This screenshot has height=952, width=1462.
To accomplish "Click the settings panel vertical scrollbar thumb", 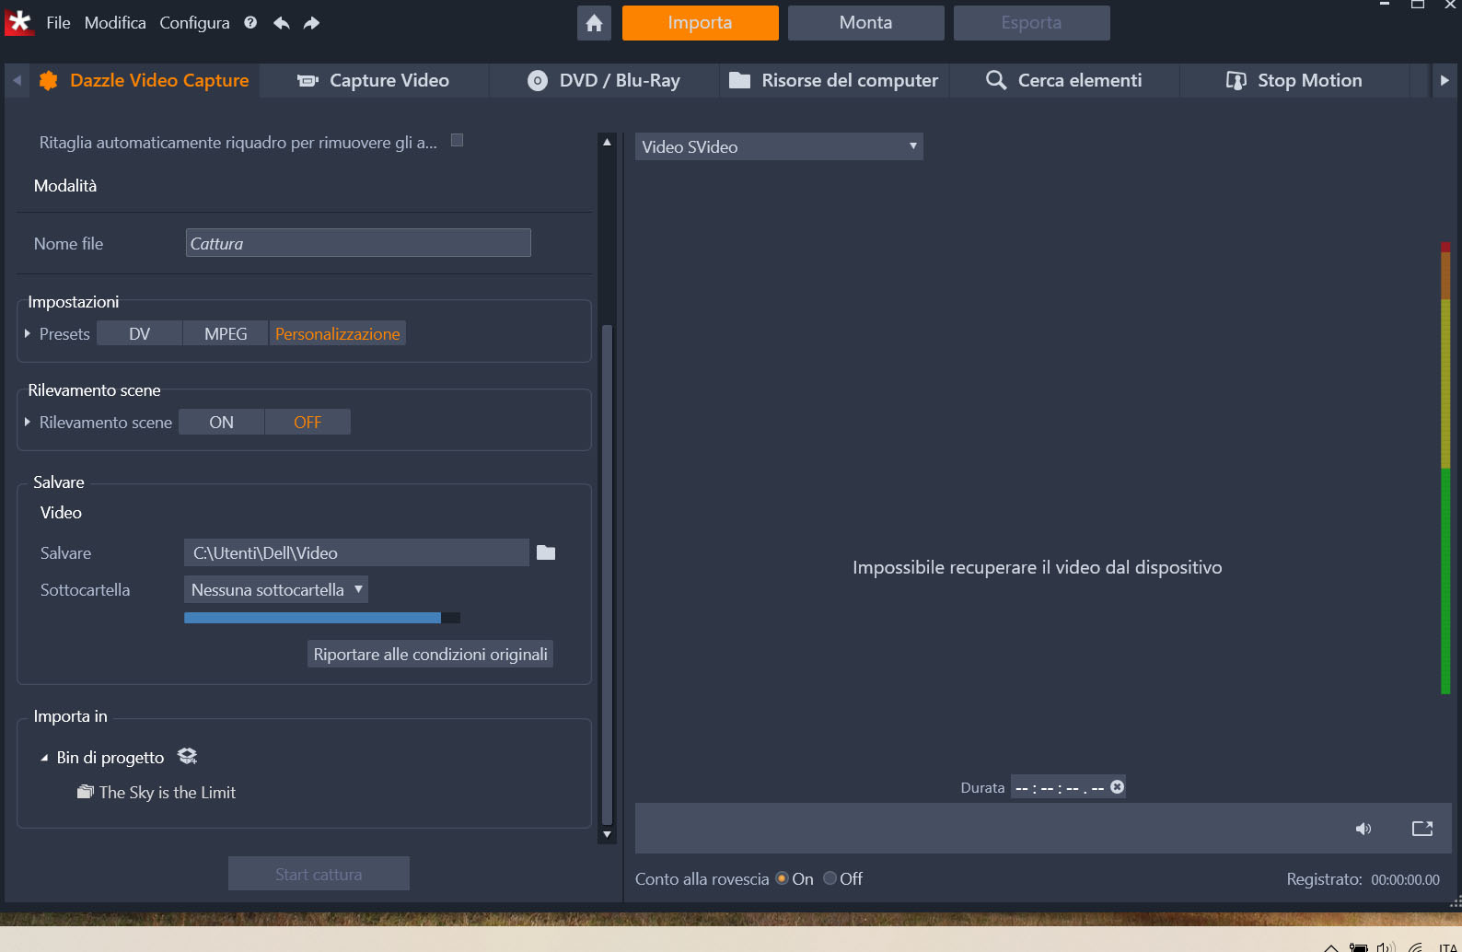I will 607,575.
